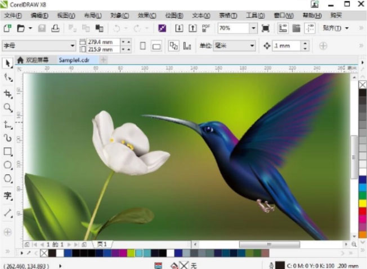Set page to Portrait orientation
The height and width of the screenshot is (269, 367).
click(x=143, y=46)
